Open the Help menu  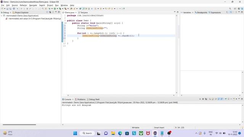pyautogui.click(x=72, y=5)
